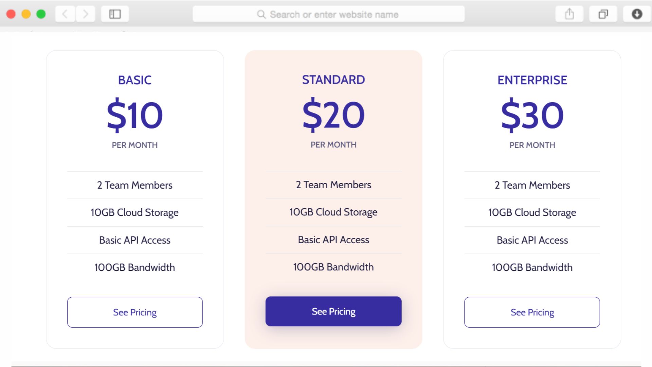Click the $30 price on Enterprise card
This screenshot has width=652, height=367.
[x=532, y=115]
